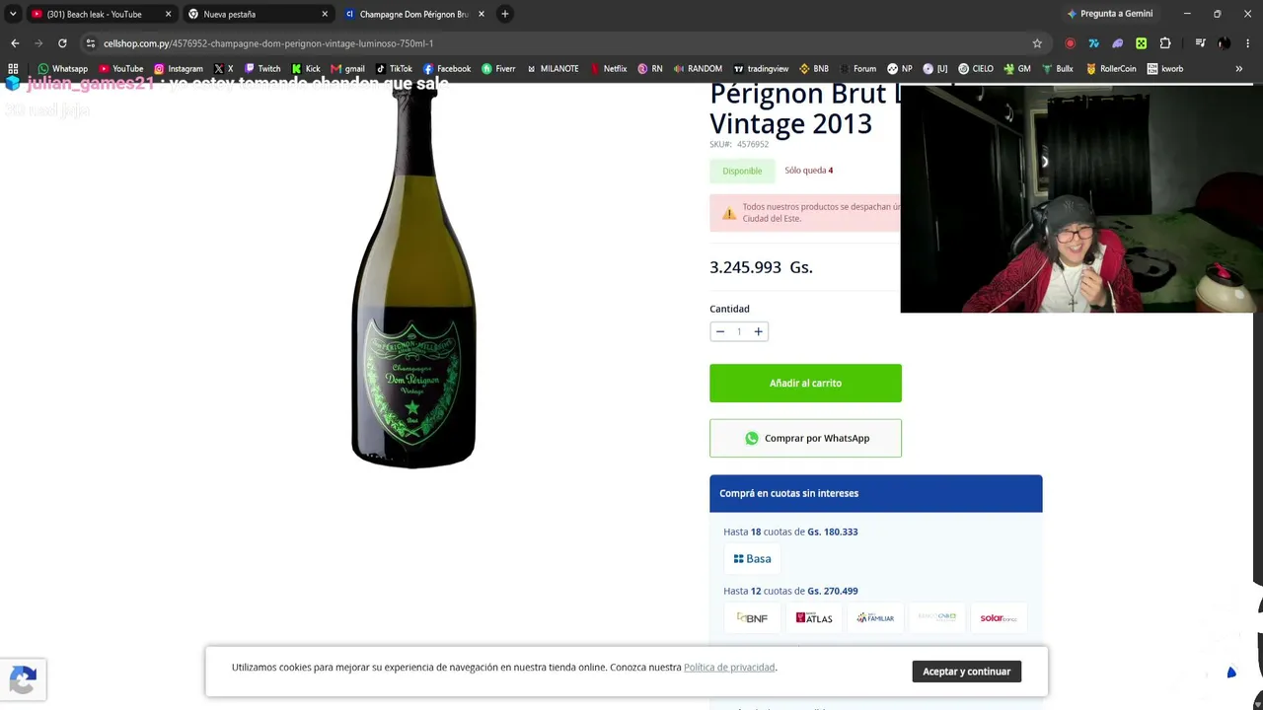The width and height of the screenshot is (1263, 710).
Task: Click the quantity input field
Action: pyautogui.click(x=739, y=331)
